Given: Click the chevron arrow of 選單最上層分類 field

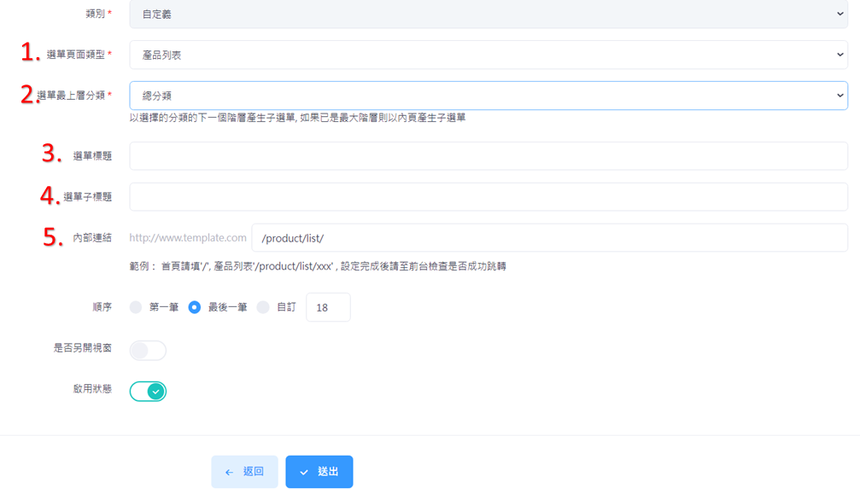Looking at the screenshot, I should click(x=840, y=96).
